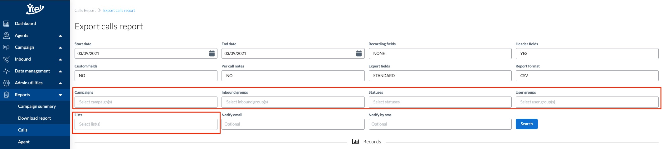The height and width of the screenshot is (149, 663).
Task: Click the blue Search button
Action: pos(527,124)
